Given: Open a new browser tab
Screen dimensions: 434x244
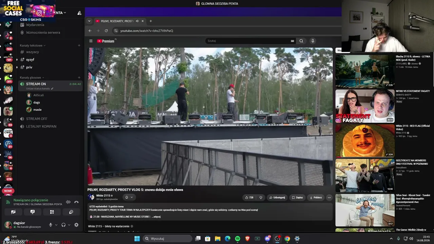Looking at the screenshot, I should [x=151, y=21].
